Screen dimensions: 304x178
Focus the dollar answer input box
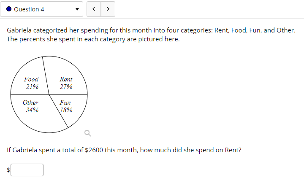click(x=27, y=170)
